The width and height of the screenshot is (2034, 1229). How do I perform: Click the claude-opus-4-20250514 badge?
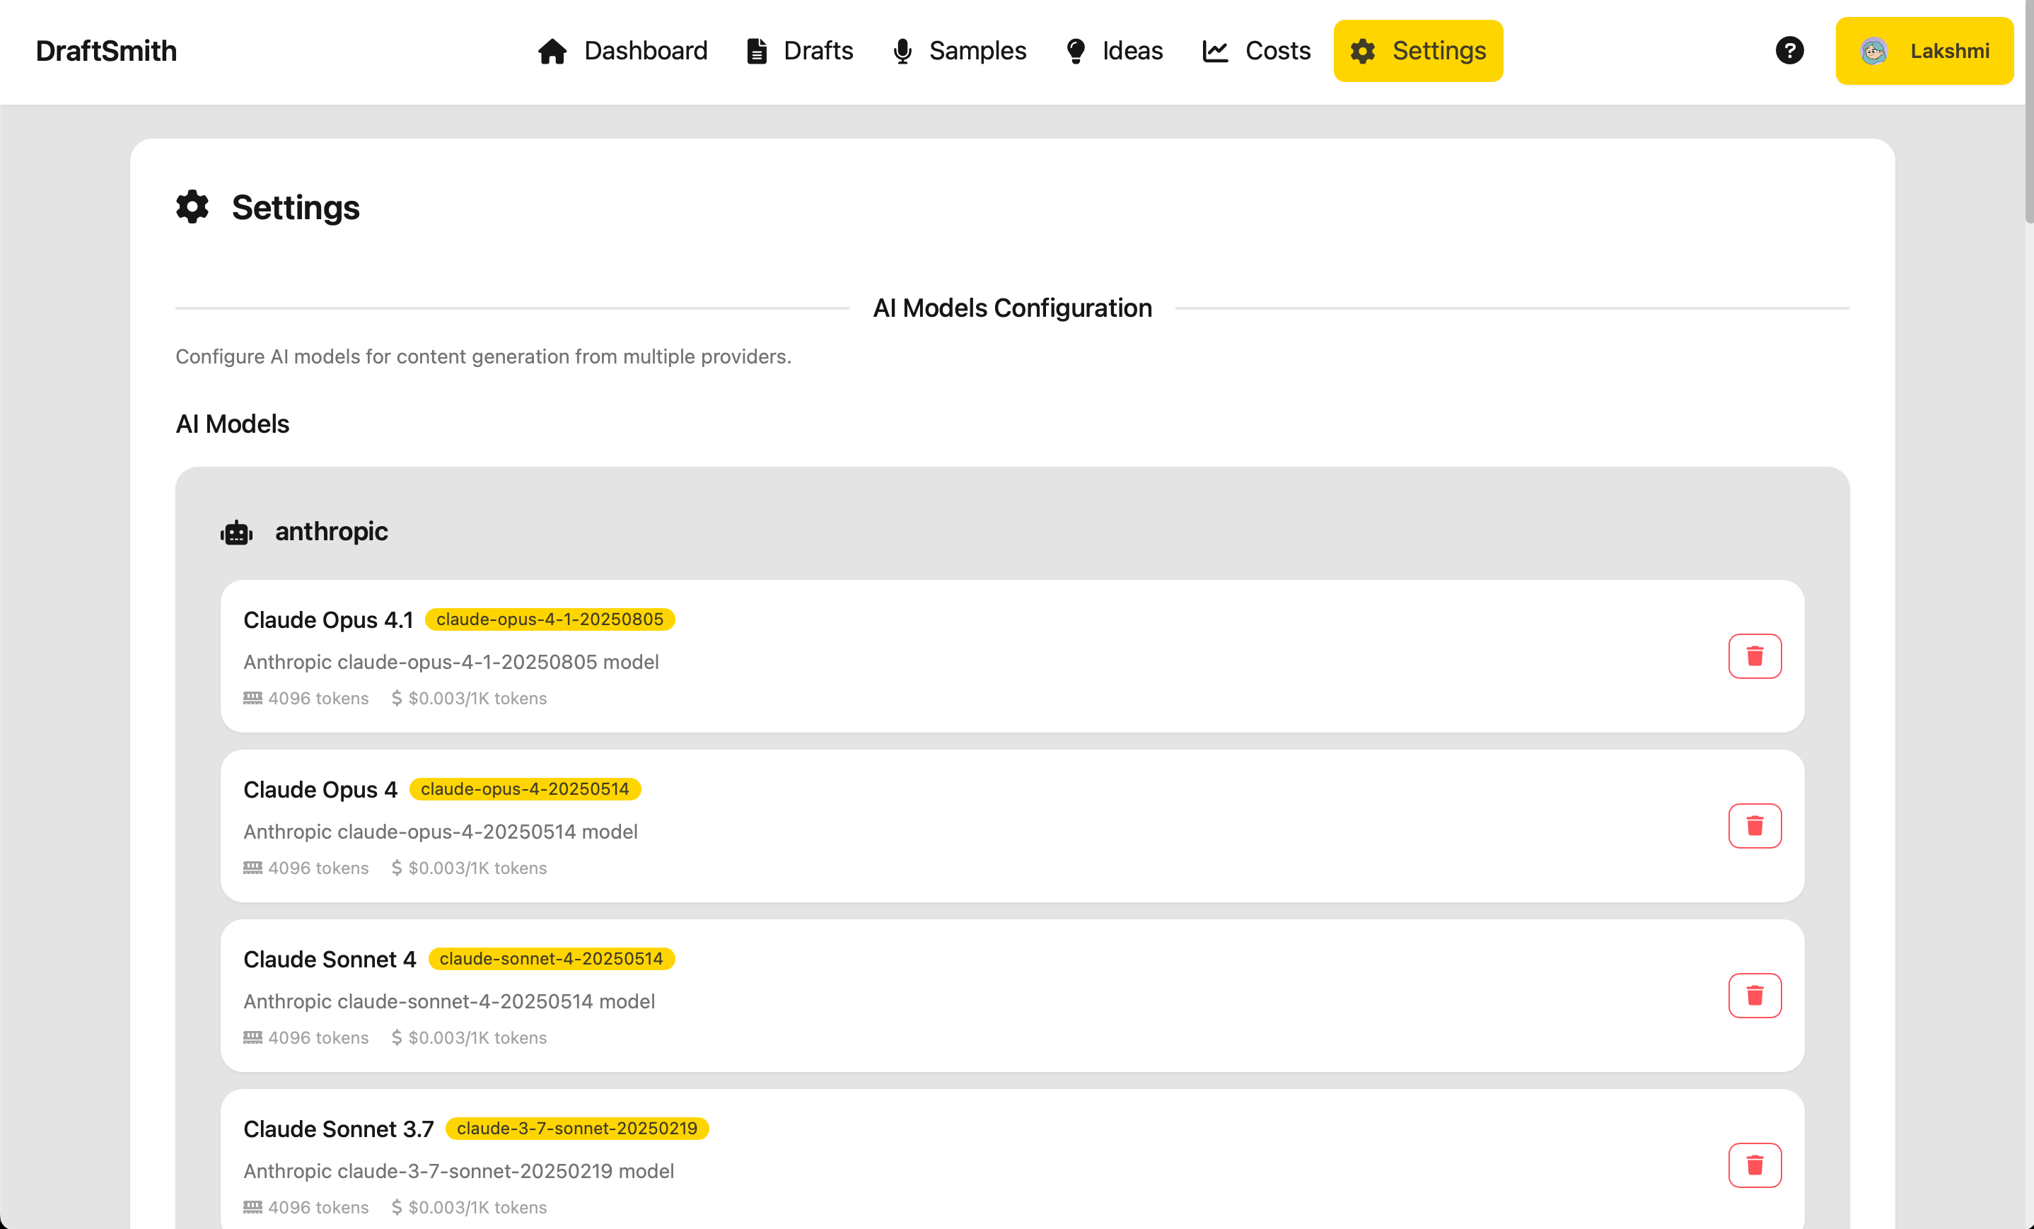click(525, 789)
